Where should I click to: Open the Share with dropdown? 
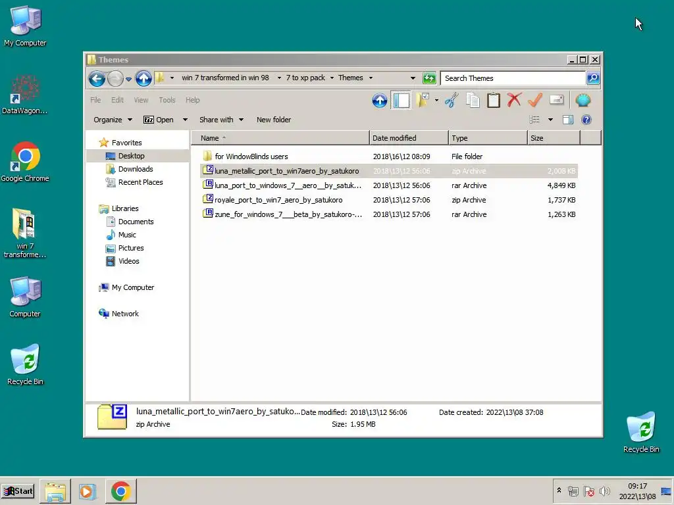coord(221,120)
